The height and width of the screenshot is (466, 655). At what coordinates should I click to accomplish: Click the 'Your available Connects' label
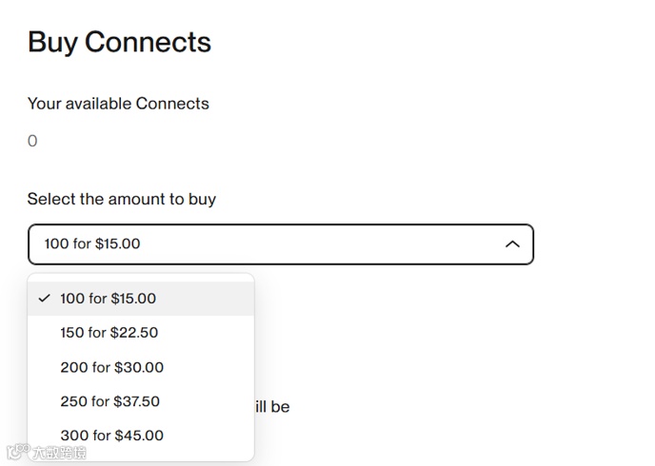(118, 104)
